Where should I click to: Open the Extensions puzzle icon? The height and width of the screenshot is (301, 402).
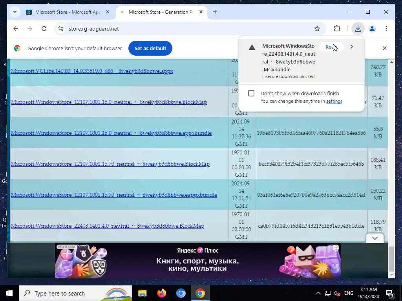pyautogui.click(x=337, y=29)
